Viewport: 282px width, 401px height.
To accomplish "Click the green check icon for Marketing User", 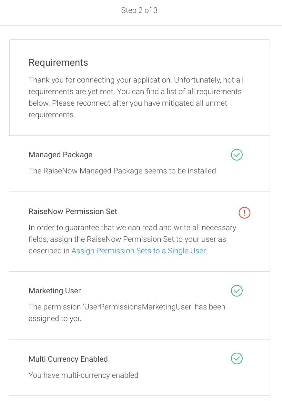I will tap(237, 291).
